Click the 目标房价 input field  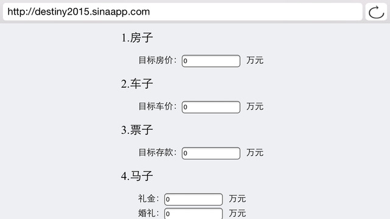pos(211,61)
